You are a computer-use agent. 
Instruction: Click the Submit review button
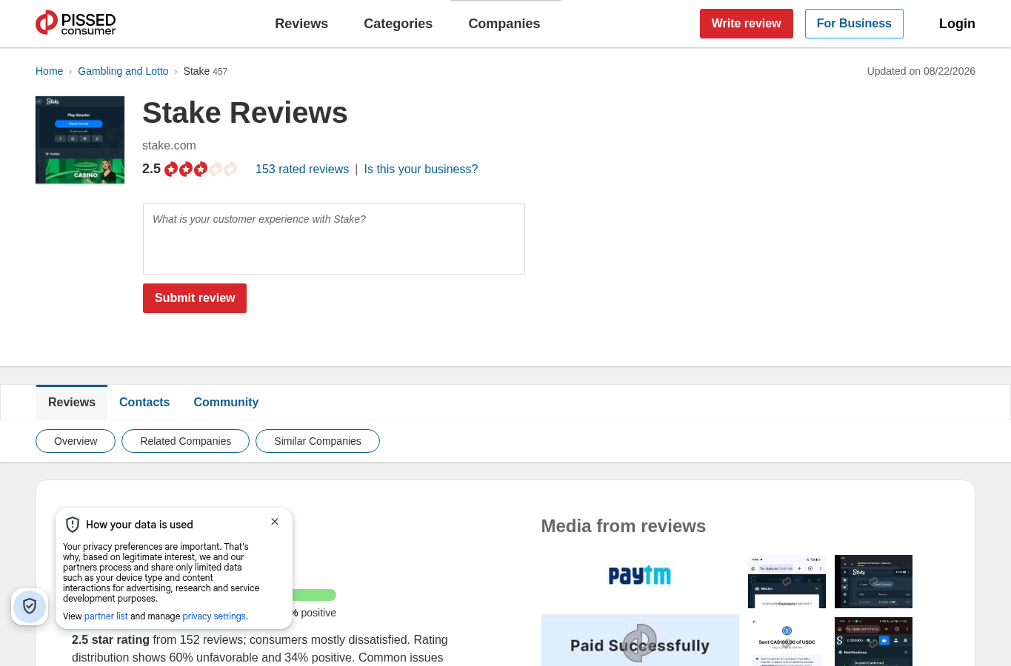[195, 298]
